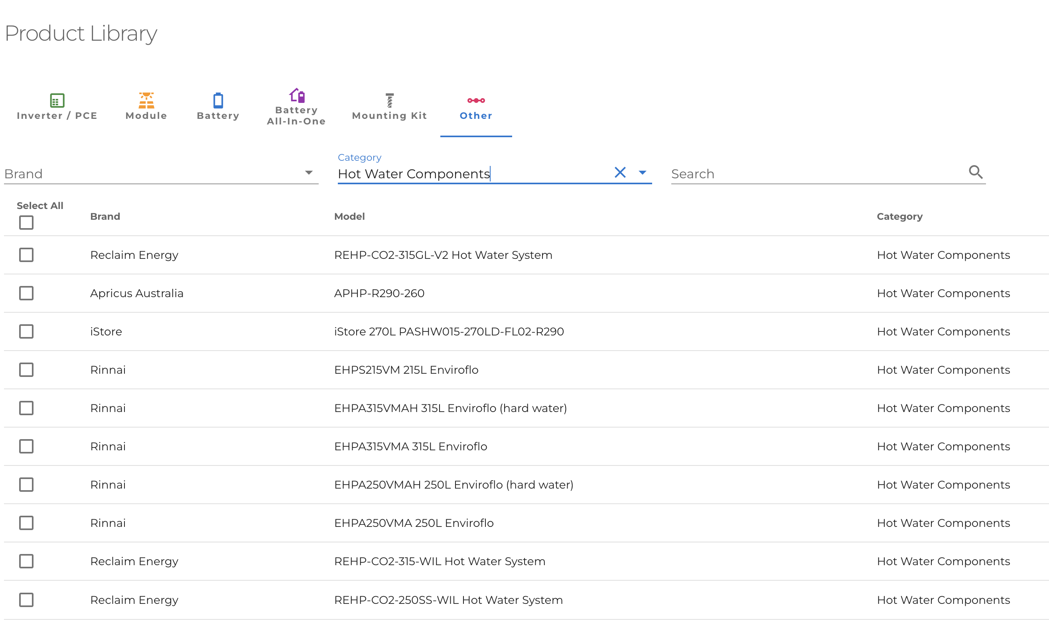The image size is (1049, 623).
Task: Click the Apricus Australia brand cell
Action: [x=137, y=294]
